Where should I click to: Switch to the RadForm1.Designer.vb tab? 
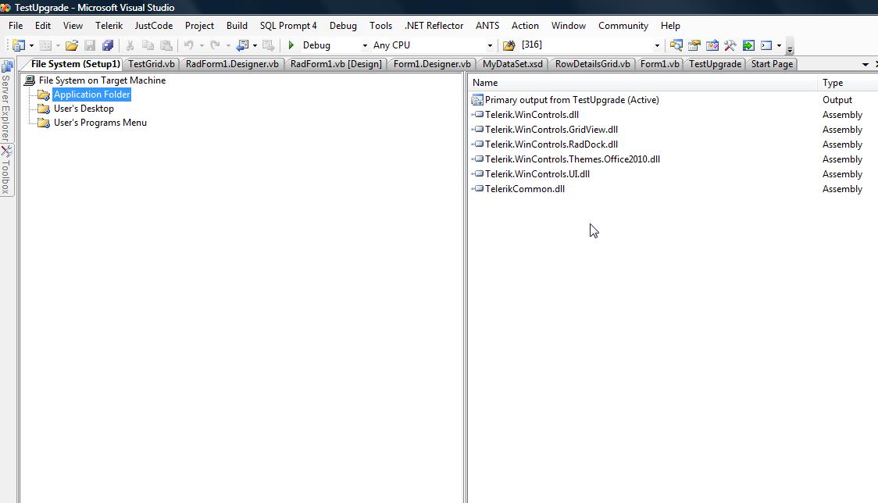coord(232,64)
